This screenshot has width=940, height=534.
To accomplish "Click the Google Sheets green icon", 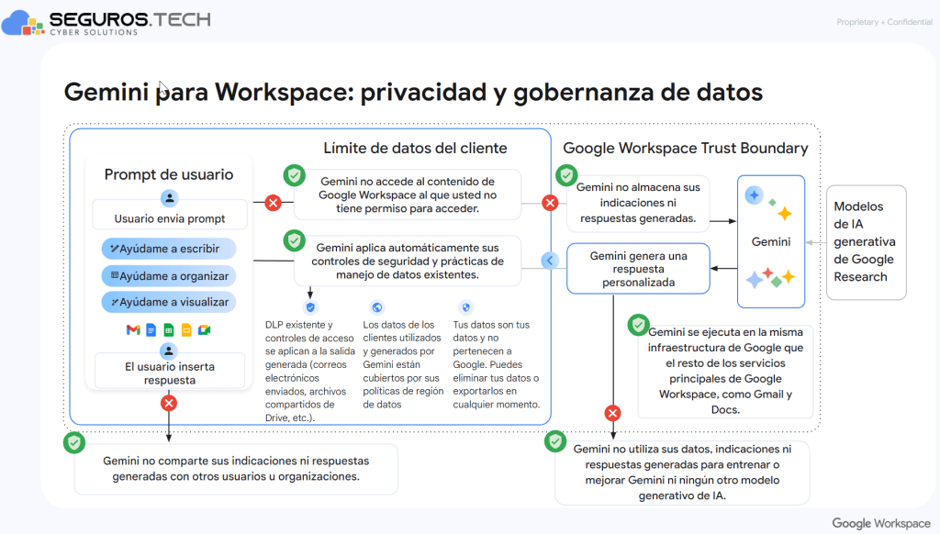I will (169, 329).
